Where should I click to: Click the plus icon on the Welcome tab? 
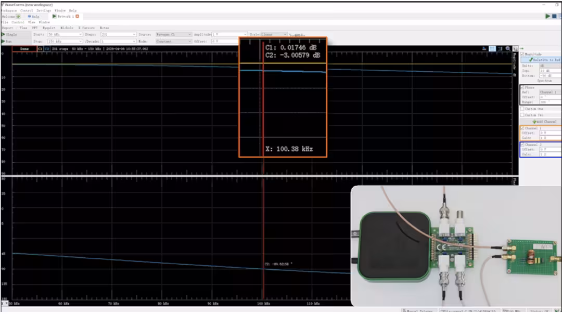click(18, 17)
